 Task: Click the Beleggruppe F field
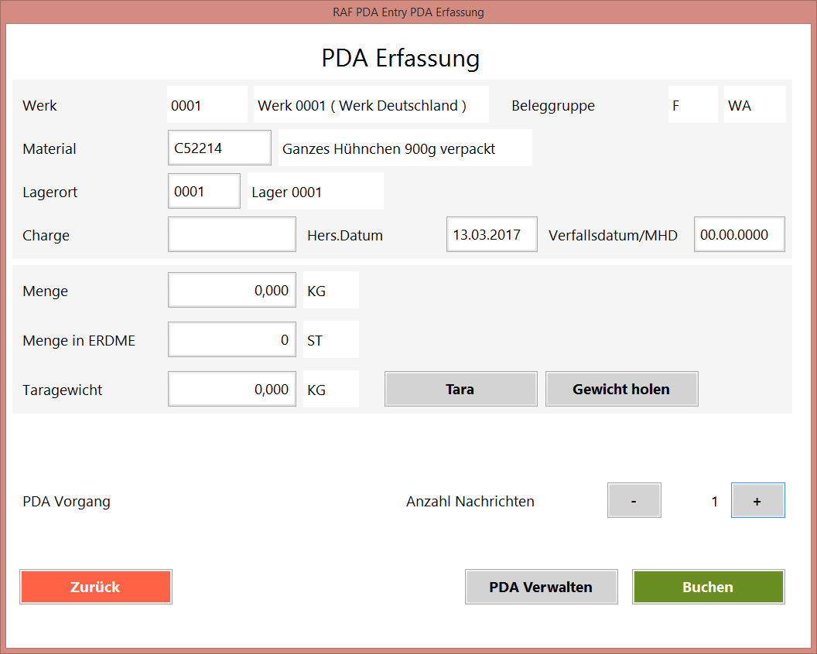coord(692,105)
